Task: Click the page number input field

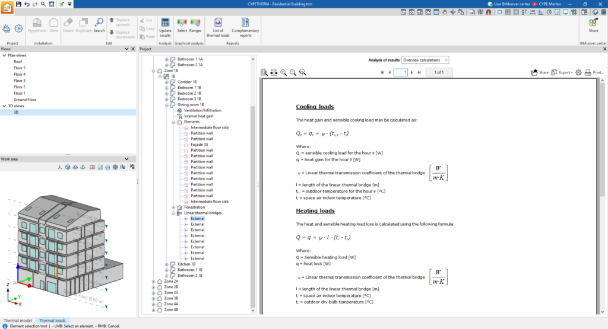Action: click(401, 72)
